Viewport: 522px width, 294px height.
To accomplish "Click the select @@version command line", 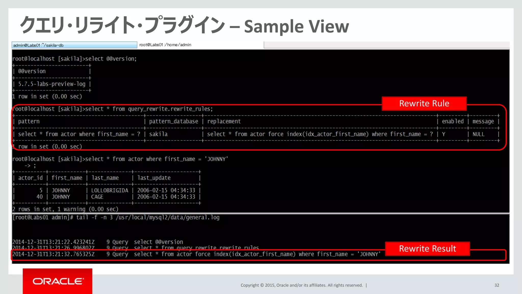I will 74,59.
